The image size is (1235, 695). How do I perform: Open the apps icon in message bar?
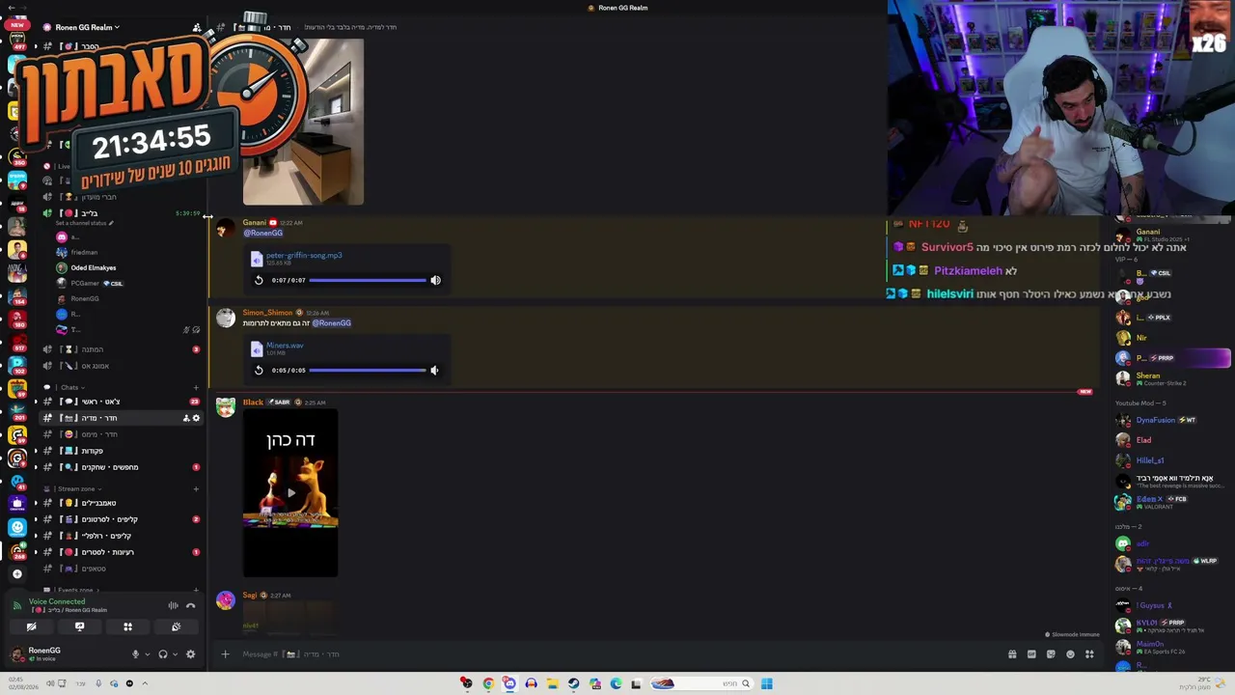(1089, 654)
